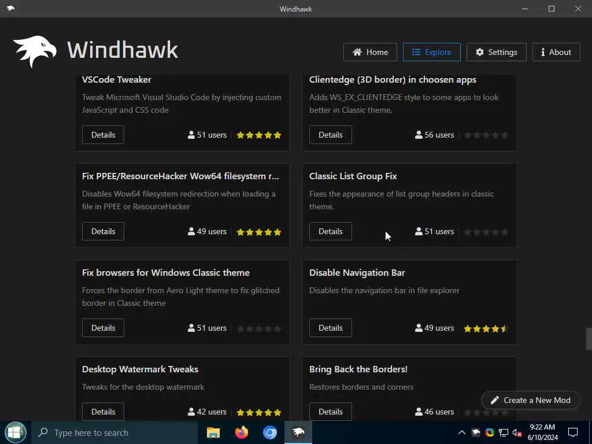592x444 pixels.
Task: Click the Classic List Group Fix title
Action: tap(353, 176)
